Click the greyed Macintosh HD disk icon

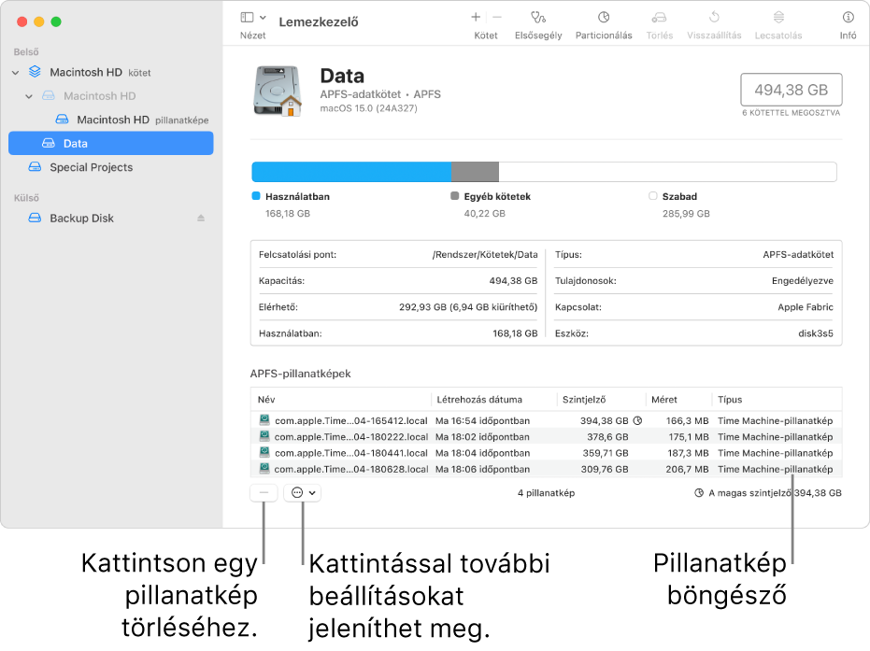click(x=49, y=95)
